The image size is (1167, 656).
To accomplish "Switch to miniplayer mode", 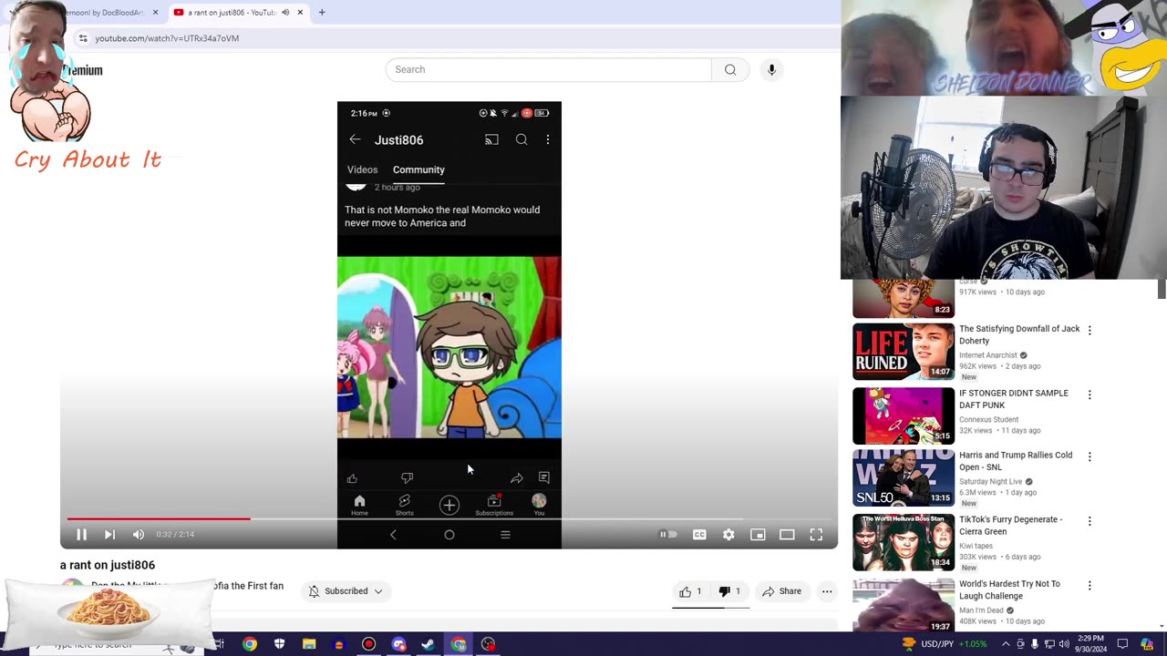I will tap(758, 535).
